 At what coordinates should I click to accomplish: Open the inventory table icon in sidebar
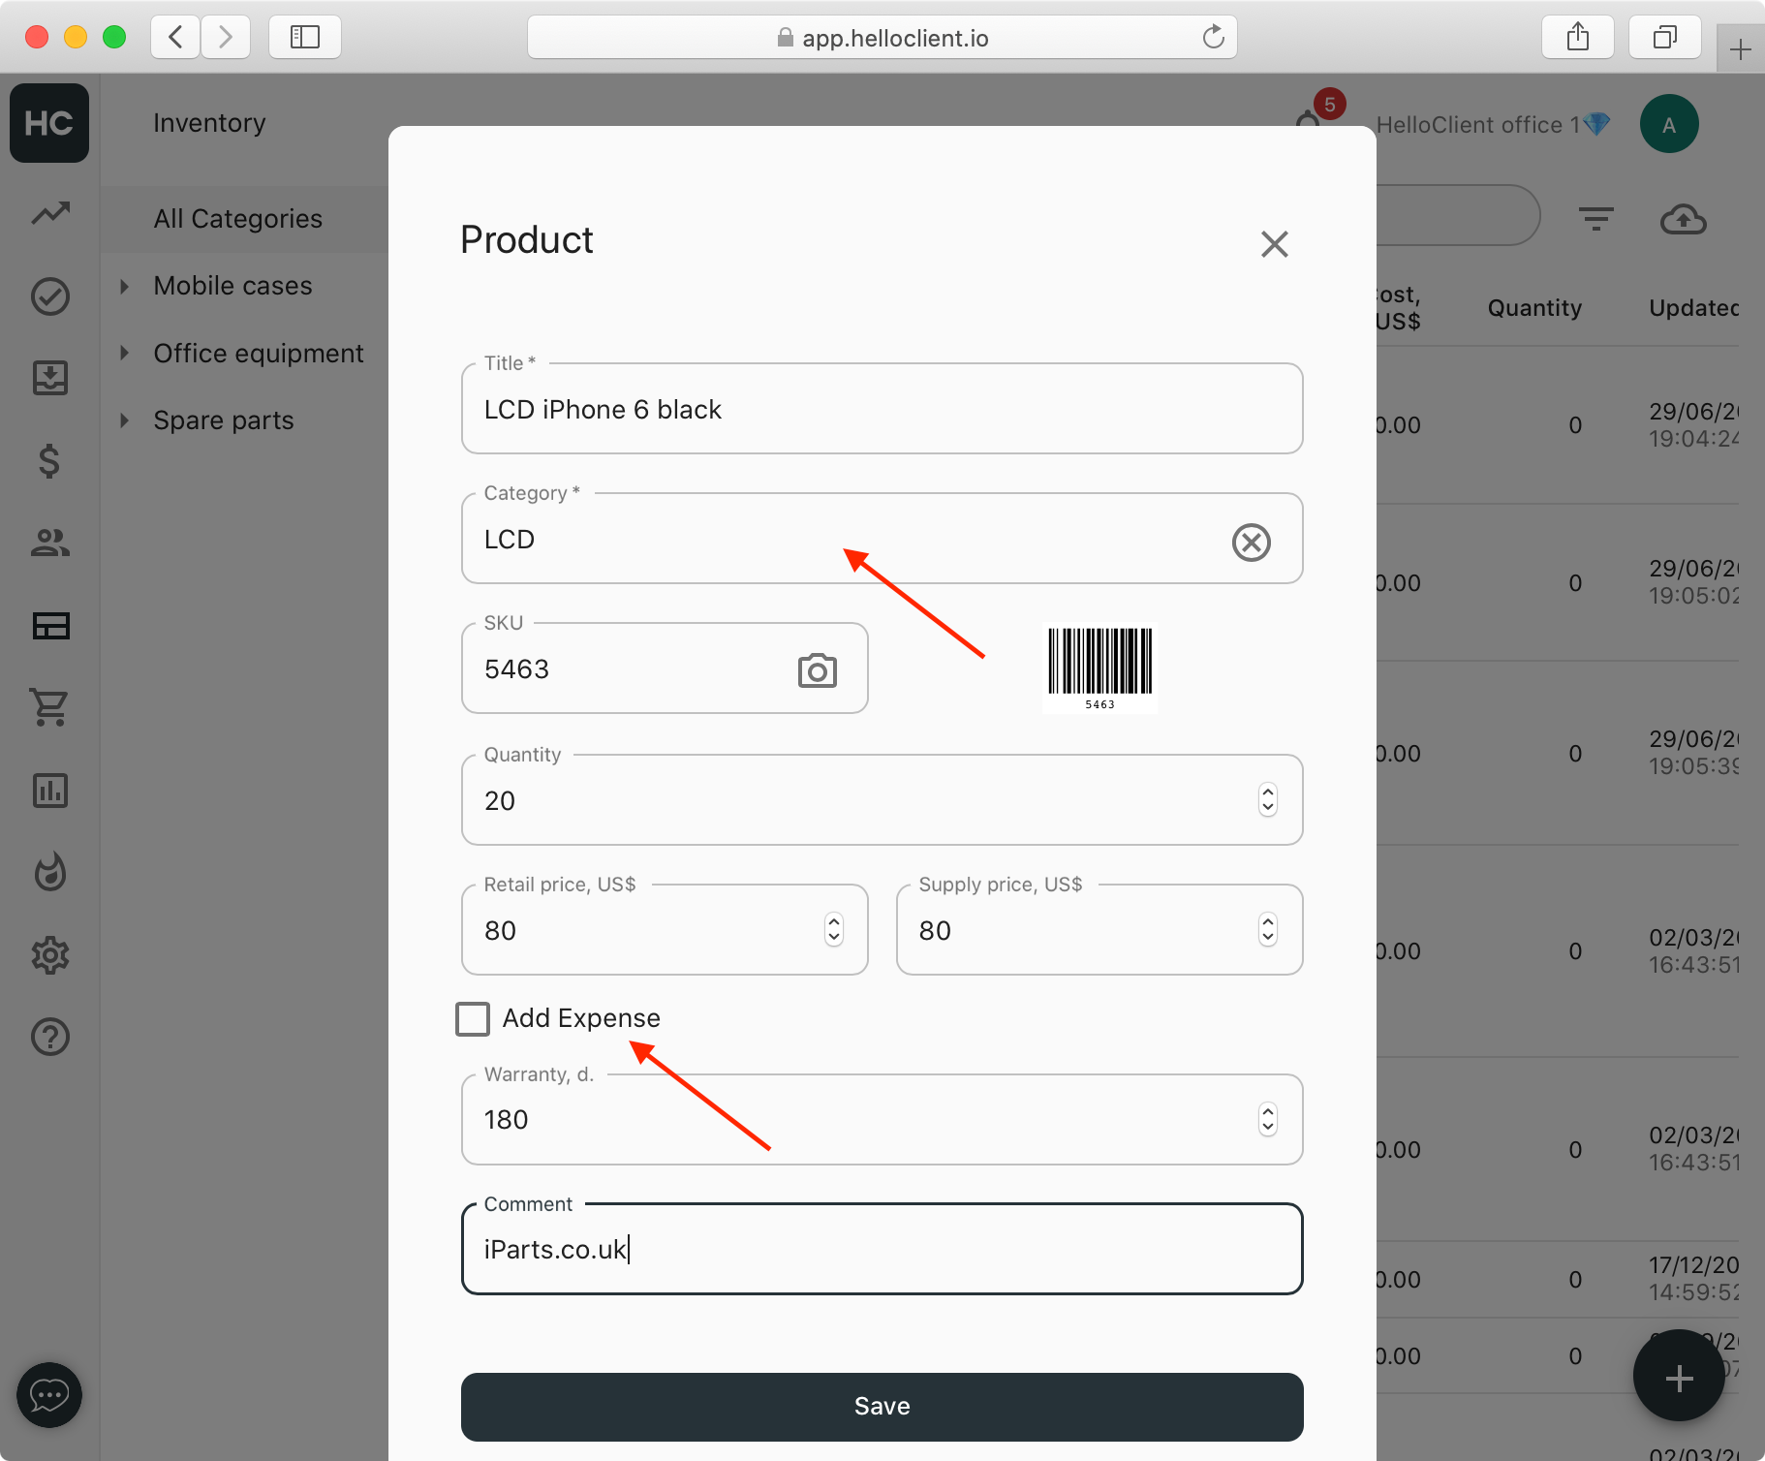(50, 626)
